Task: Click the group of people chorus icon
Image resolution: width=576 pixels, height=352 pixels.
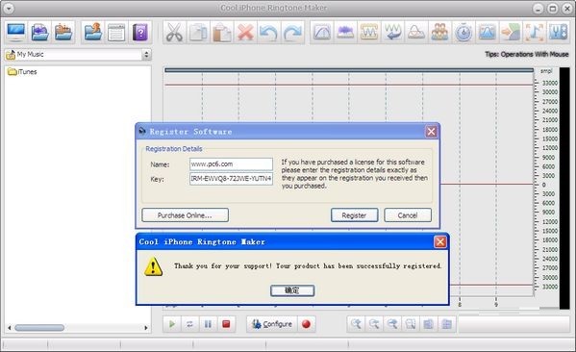Action: click(439, 33)
